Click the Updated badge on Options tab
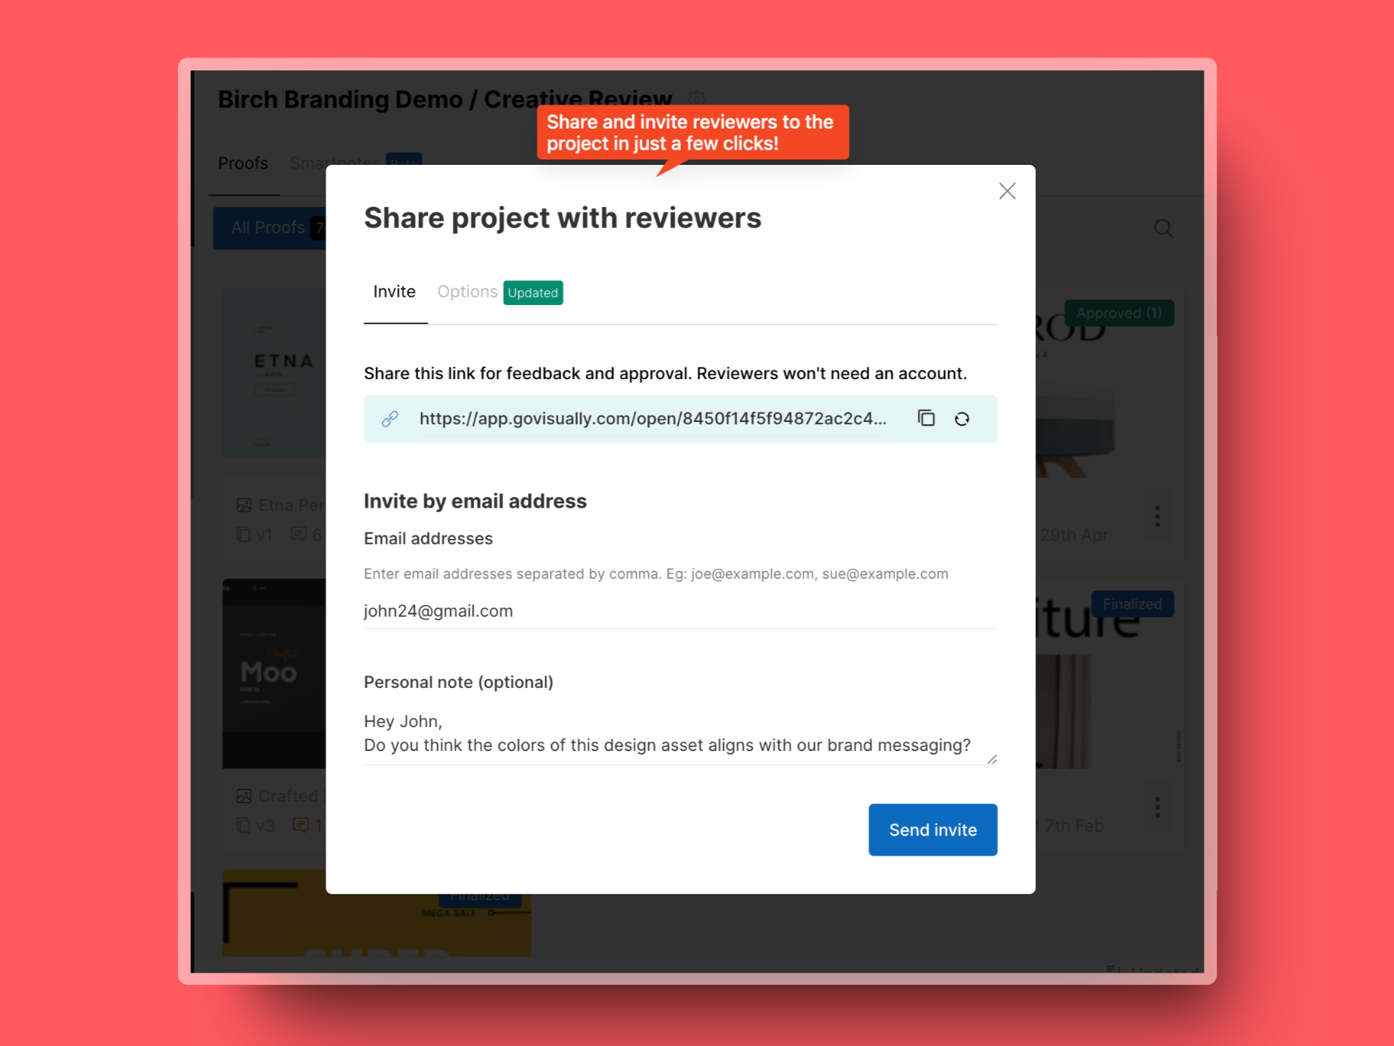Viewport: 1394px width, 1046px height. coord(534,292)
